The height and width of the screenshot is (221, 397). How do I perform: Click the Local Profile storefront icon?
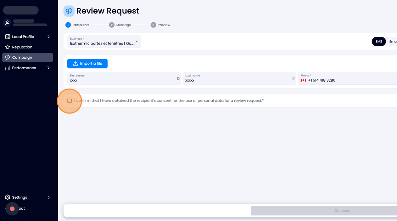(x=7, y=37)
